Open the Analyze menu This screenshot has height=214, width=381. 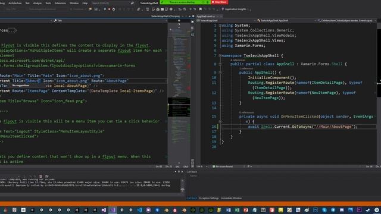point(37,3)
